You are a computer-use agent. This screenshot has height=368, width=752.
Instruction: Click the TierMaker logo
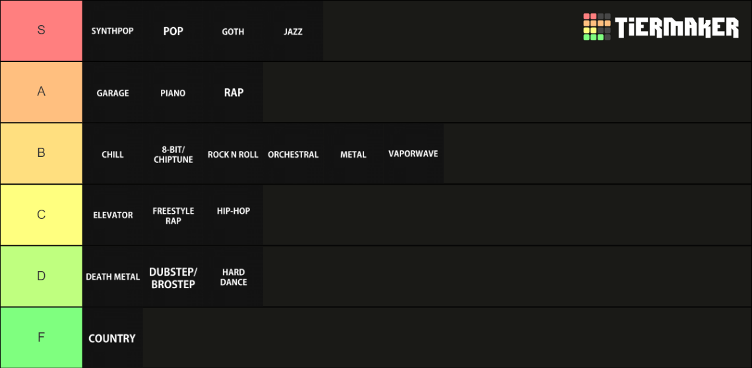[660, 27]
